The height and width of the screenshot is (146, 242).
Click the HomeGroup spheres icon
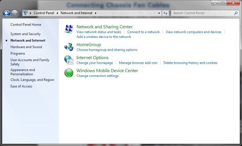69,47
